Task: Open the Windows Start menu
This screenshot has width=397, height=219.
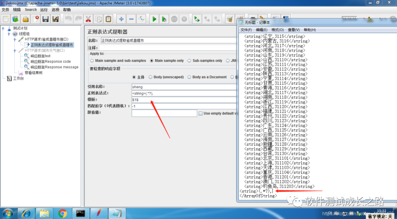Action: click(x=8, y=214)
